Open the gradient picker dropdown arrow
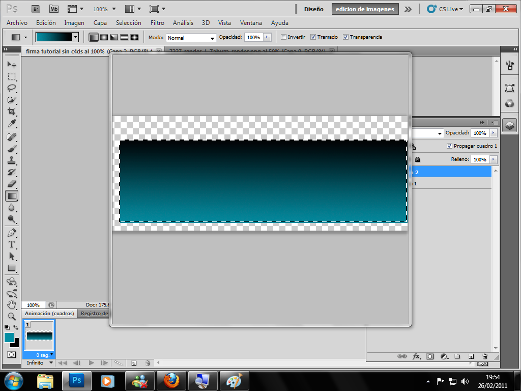 pyautogui.click(x=76, y=37)
